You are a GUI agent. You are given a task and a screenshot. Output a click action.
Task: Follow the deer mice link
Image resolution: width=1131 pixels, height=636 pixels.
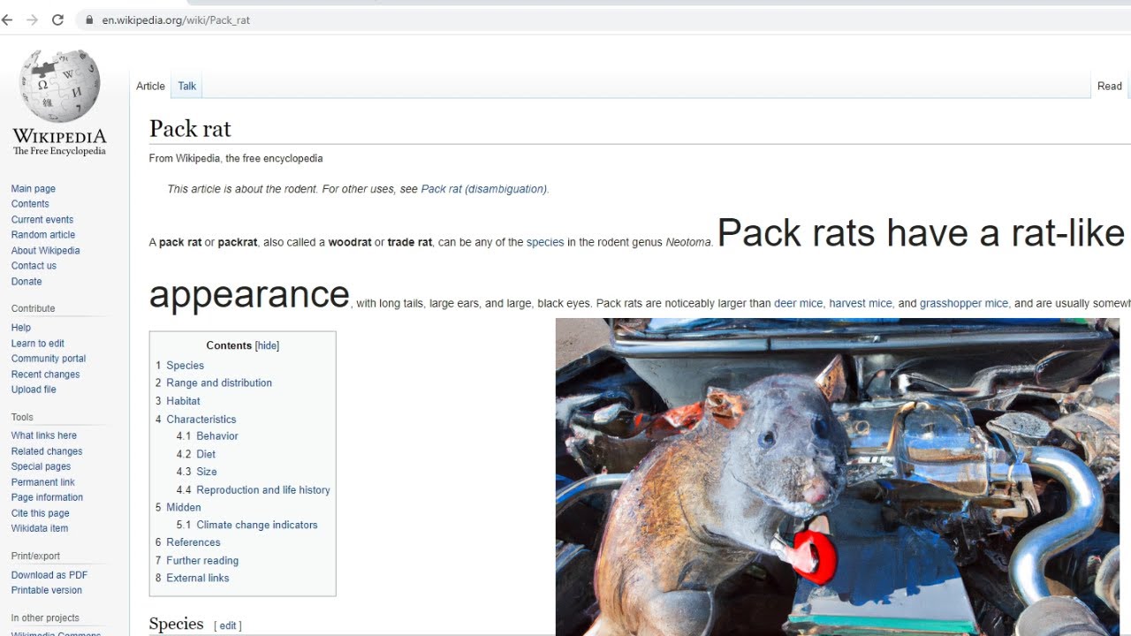[799, 303]
